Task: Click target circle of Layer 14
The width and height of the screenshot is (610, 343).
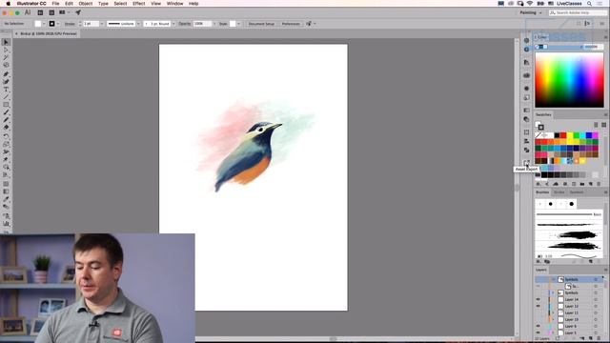Action: tap(596, 299)
